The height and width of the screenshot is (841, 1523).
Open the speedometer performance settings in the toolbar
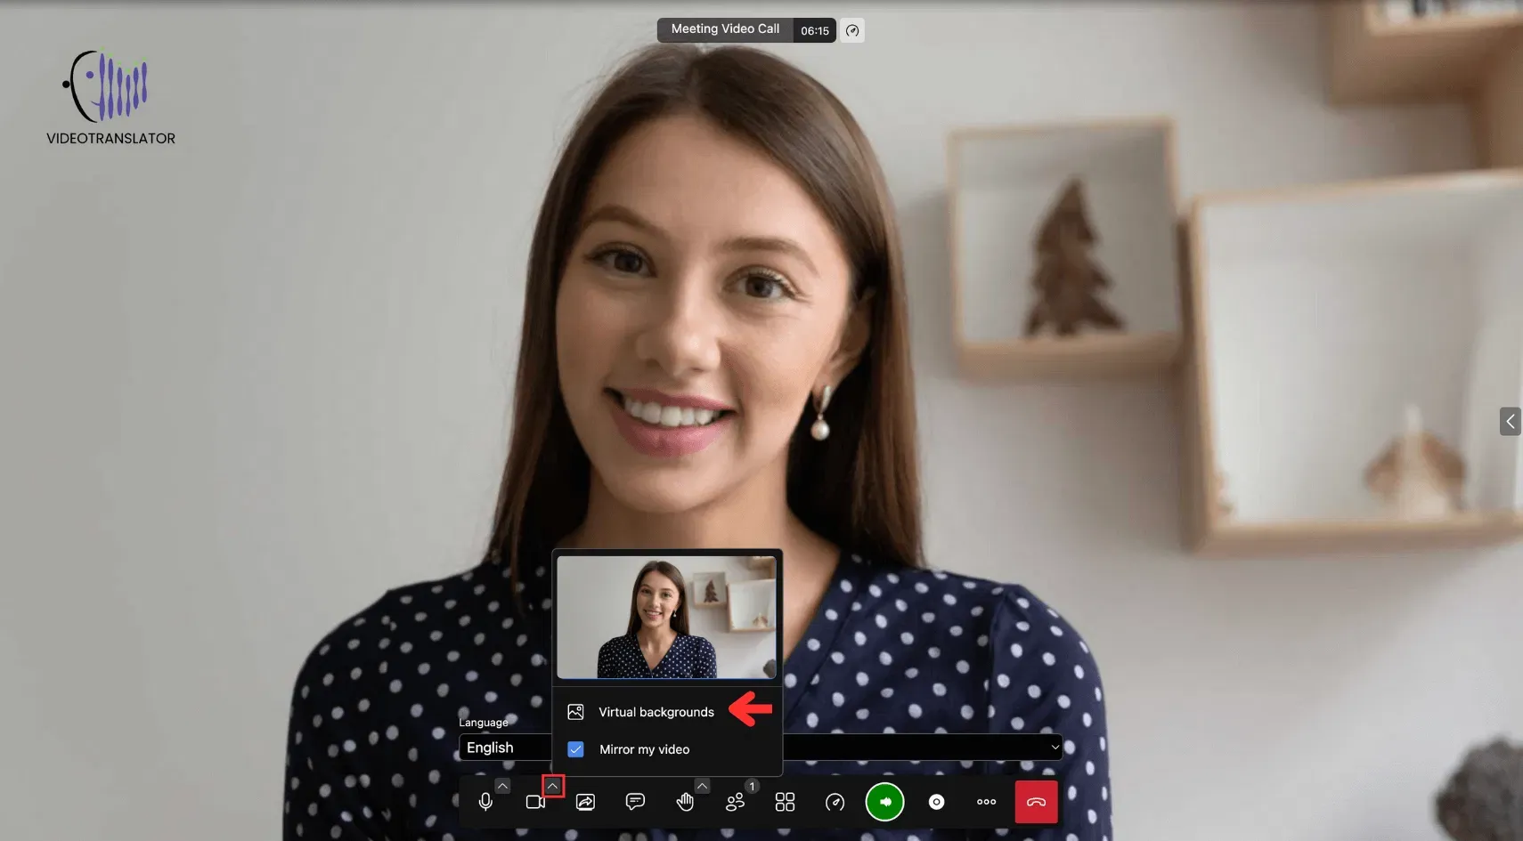(x=835, y=802)
